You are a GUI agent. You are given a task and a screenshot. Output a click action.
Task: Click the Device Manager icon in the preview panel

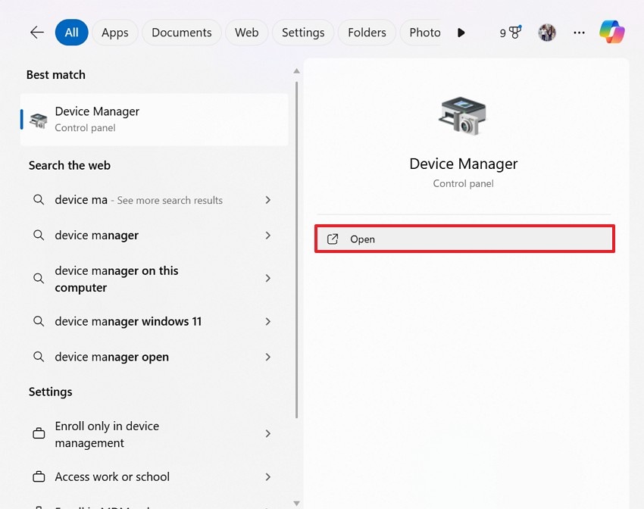[x=463, y=115]
